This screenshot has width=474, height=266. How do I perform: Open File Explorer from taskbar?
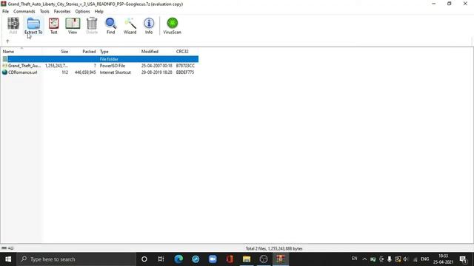pos(247,259)
